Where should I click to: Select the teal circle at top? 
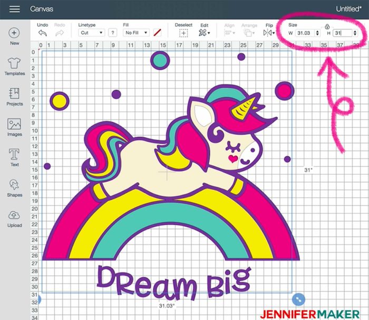coord(160,60)
